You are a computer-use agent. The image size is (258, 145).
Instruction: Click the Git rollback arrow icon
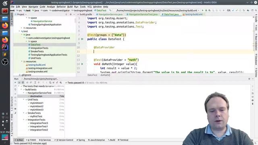(x=243, y=10)
